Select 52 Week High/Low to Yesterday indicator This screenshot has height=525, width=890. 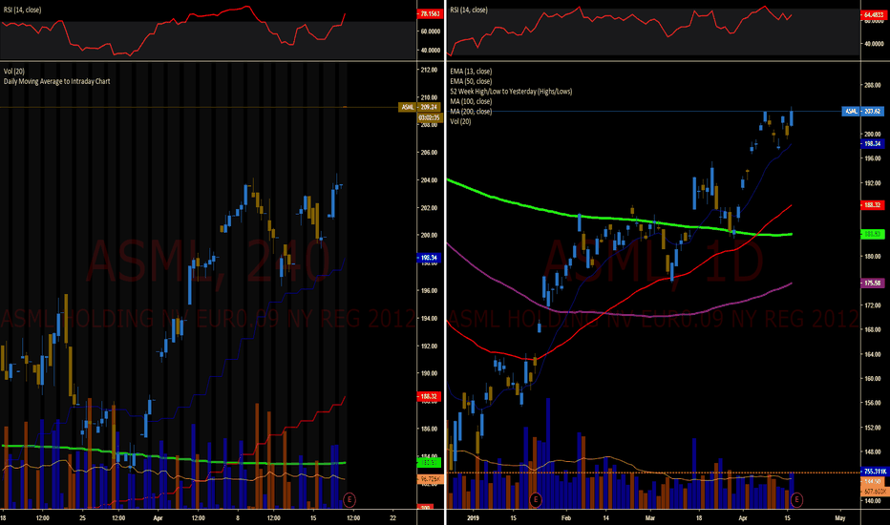tap(511, 92)
